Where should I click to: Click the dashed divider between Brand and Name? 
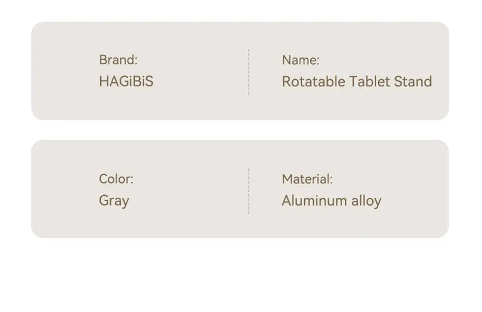(x=249, y=72)
